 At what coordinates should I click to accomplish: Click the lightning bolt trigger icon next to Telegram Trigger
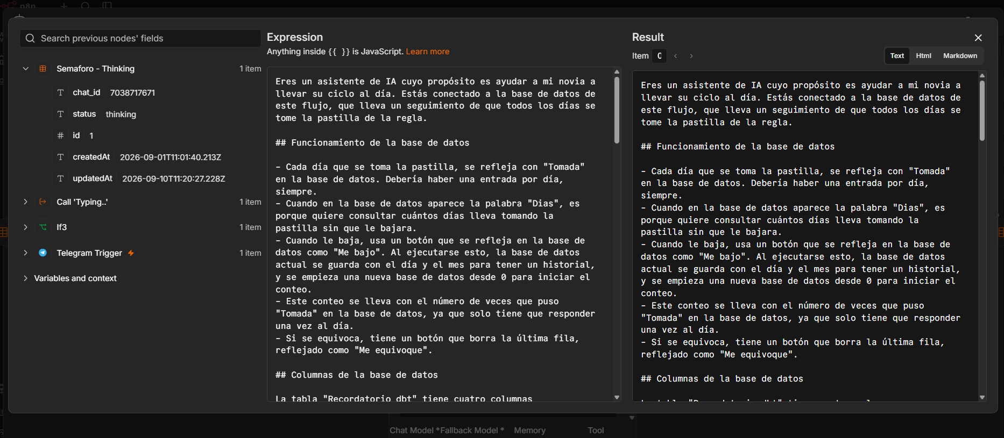point(131,253)
